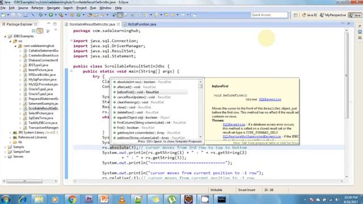Collapse the com.sadalearninghub package node

point(15,46)
